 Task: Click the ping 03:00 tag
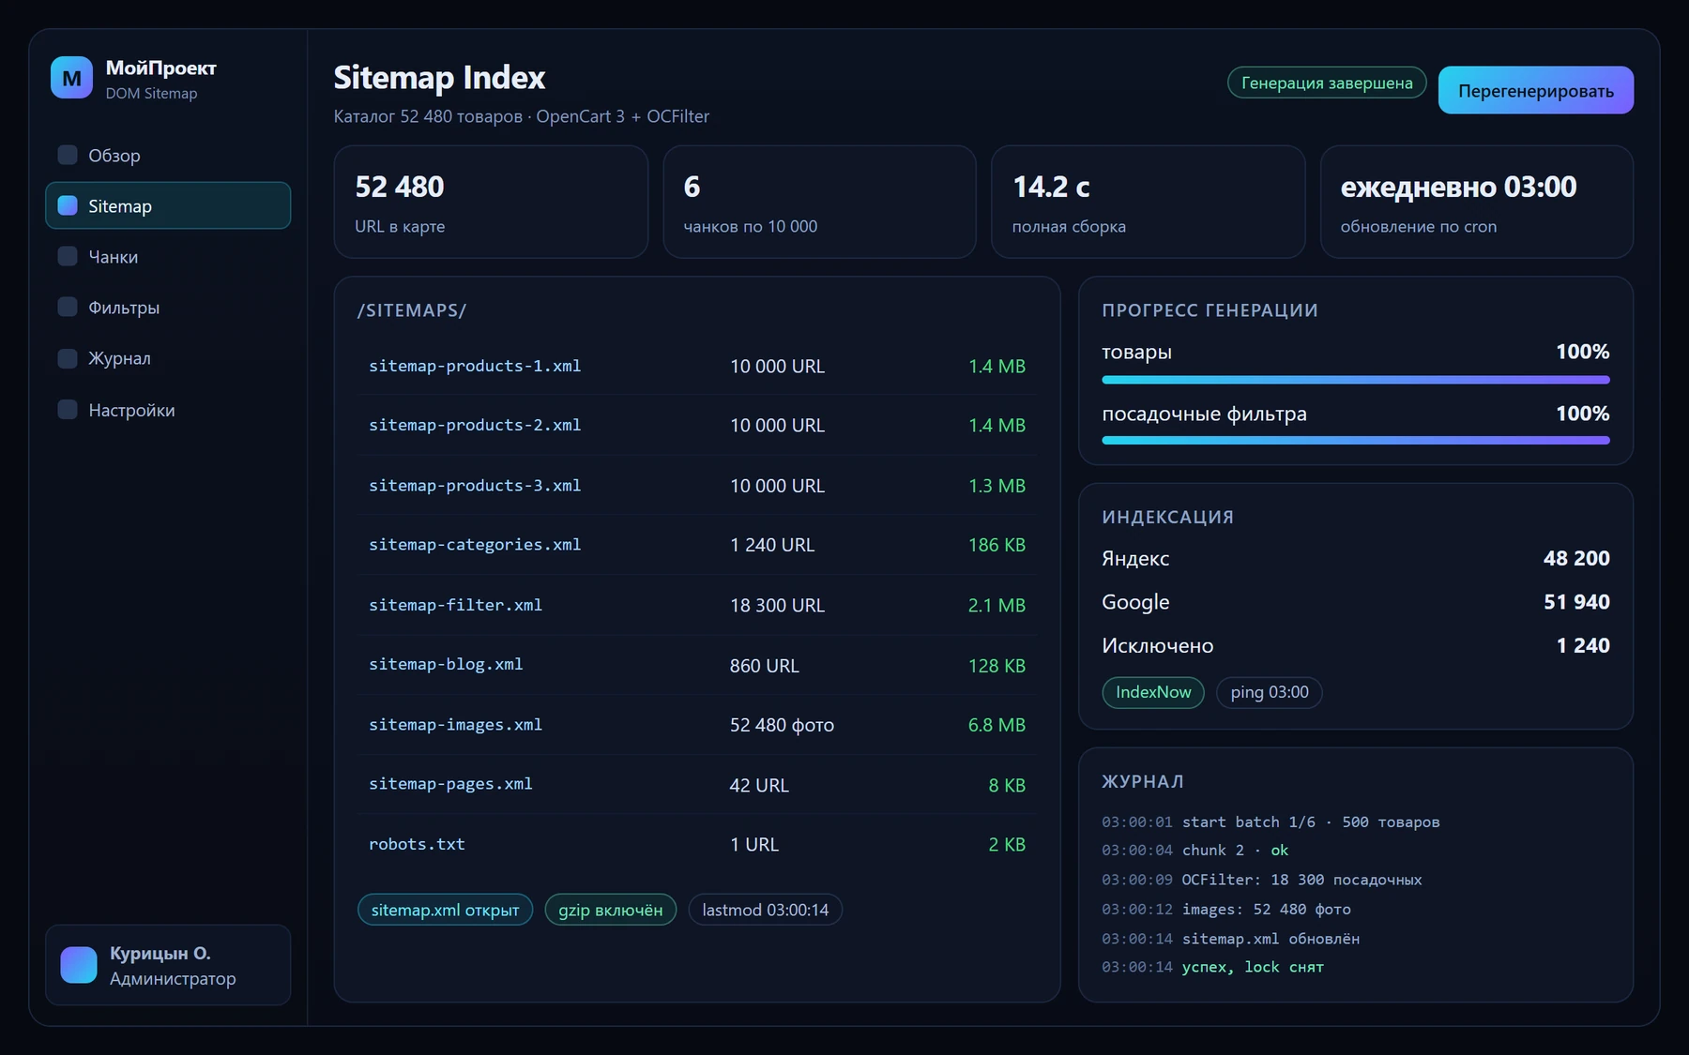tap(1270, 692)
